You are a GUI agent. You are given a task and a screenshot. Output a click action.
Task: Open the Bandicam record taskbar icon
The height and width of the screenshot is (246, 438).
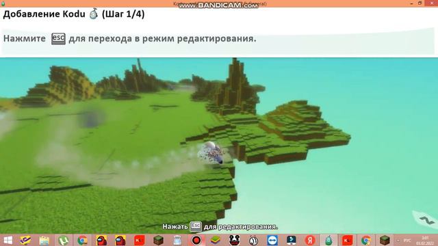[x=196, y=240]
